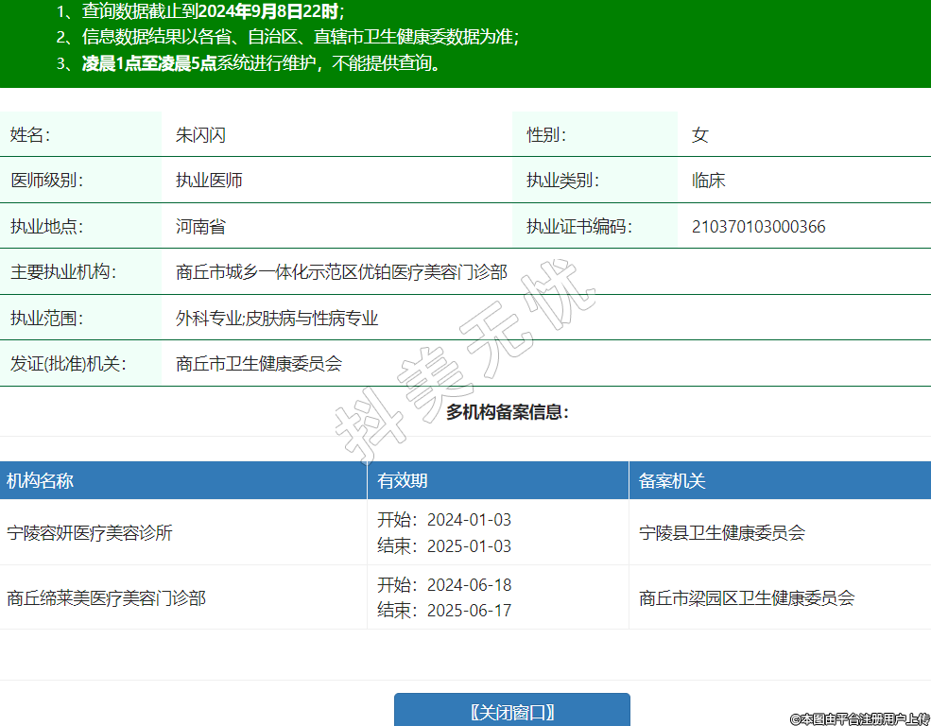Select the name value 朱闪闪

tap(200, 135)
